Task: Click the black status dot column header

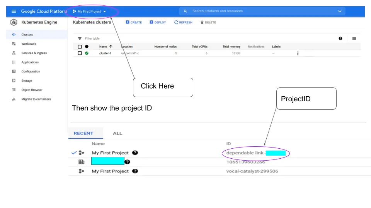Action: pyautogui.click(x=87, y=47)
